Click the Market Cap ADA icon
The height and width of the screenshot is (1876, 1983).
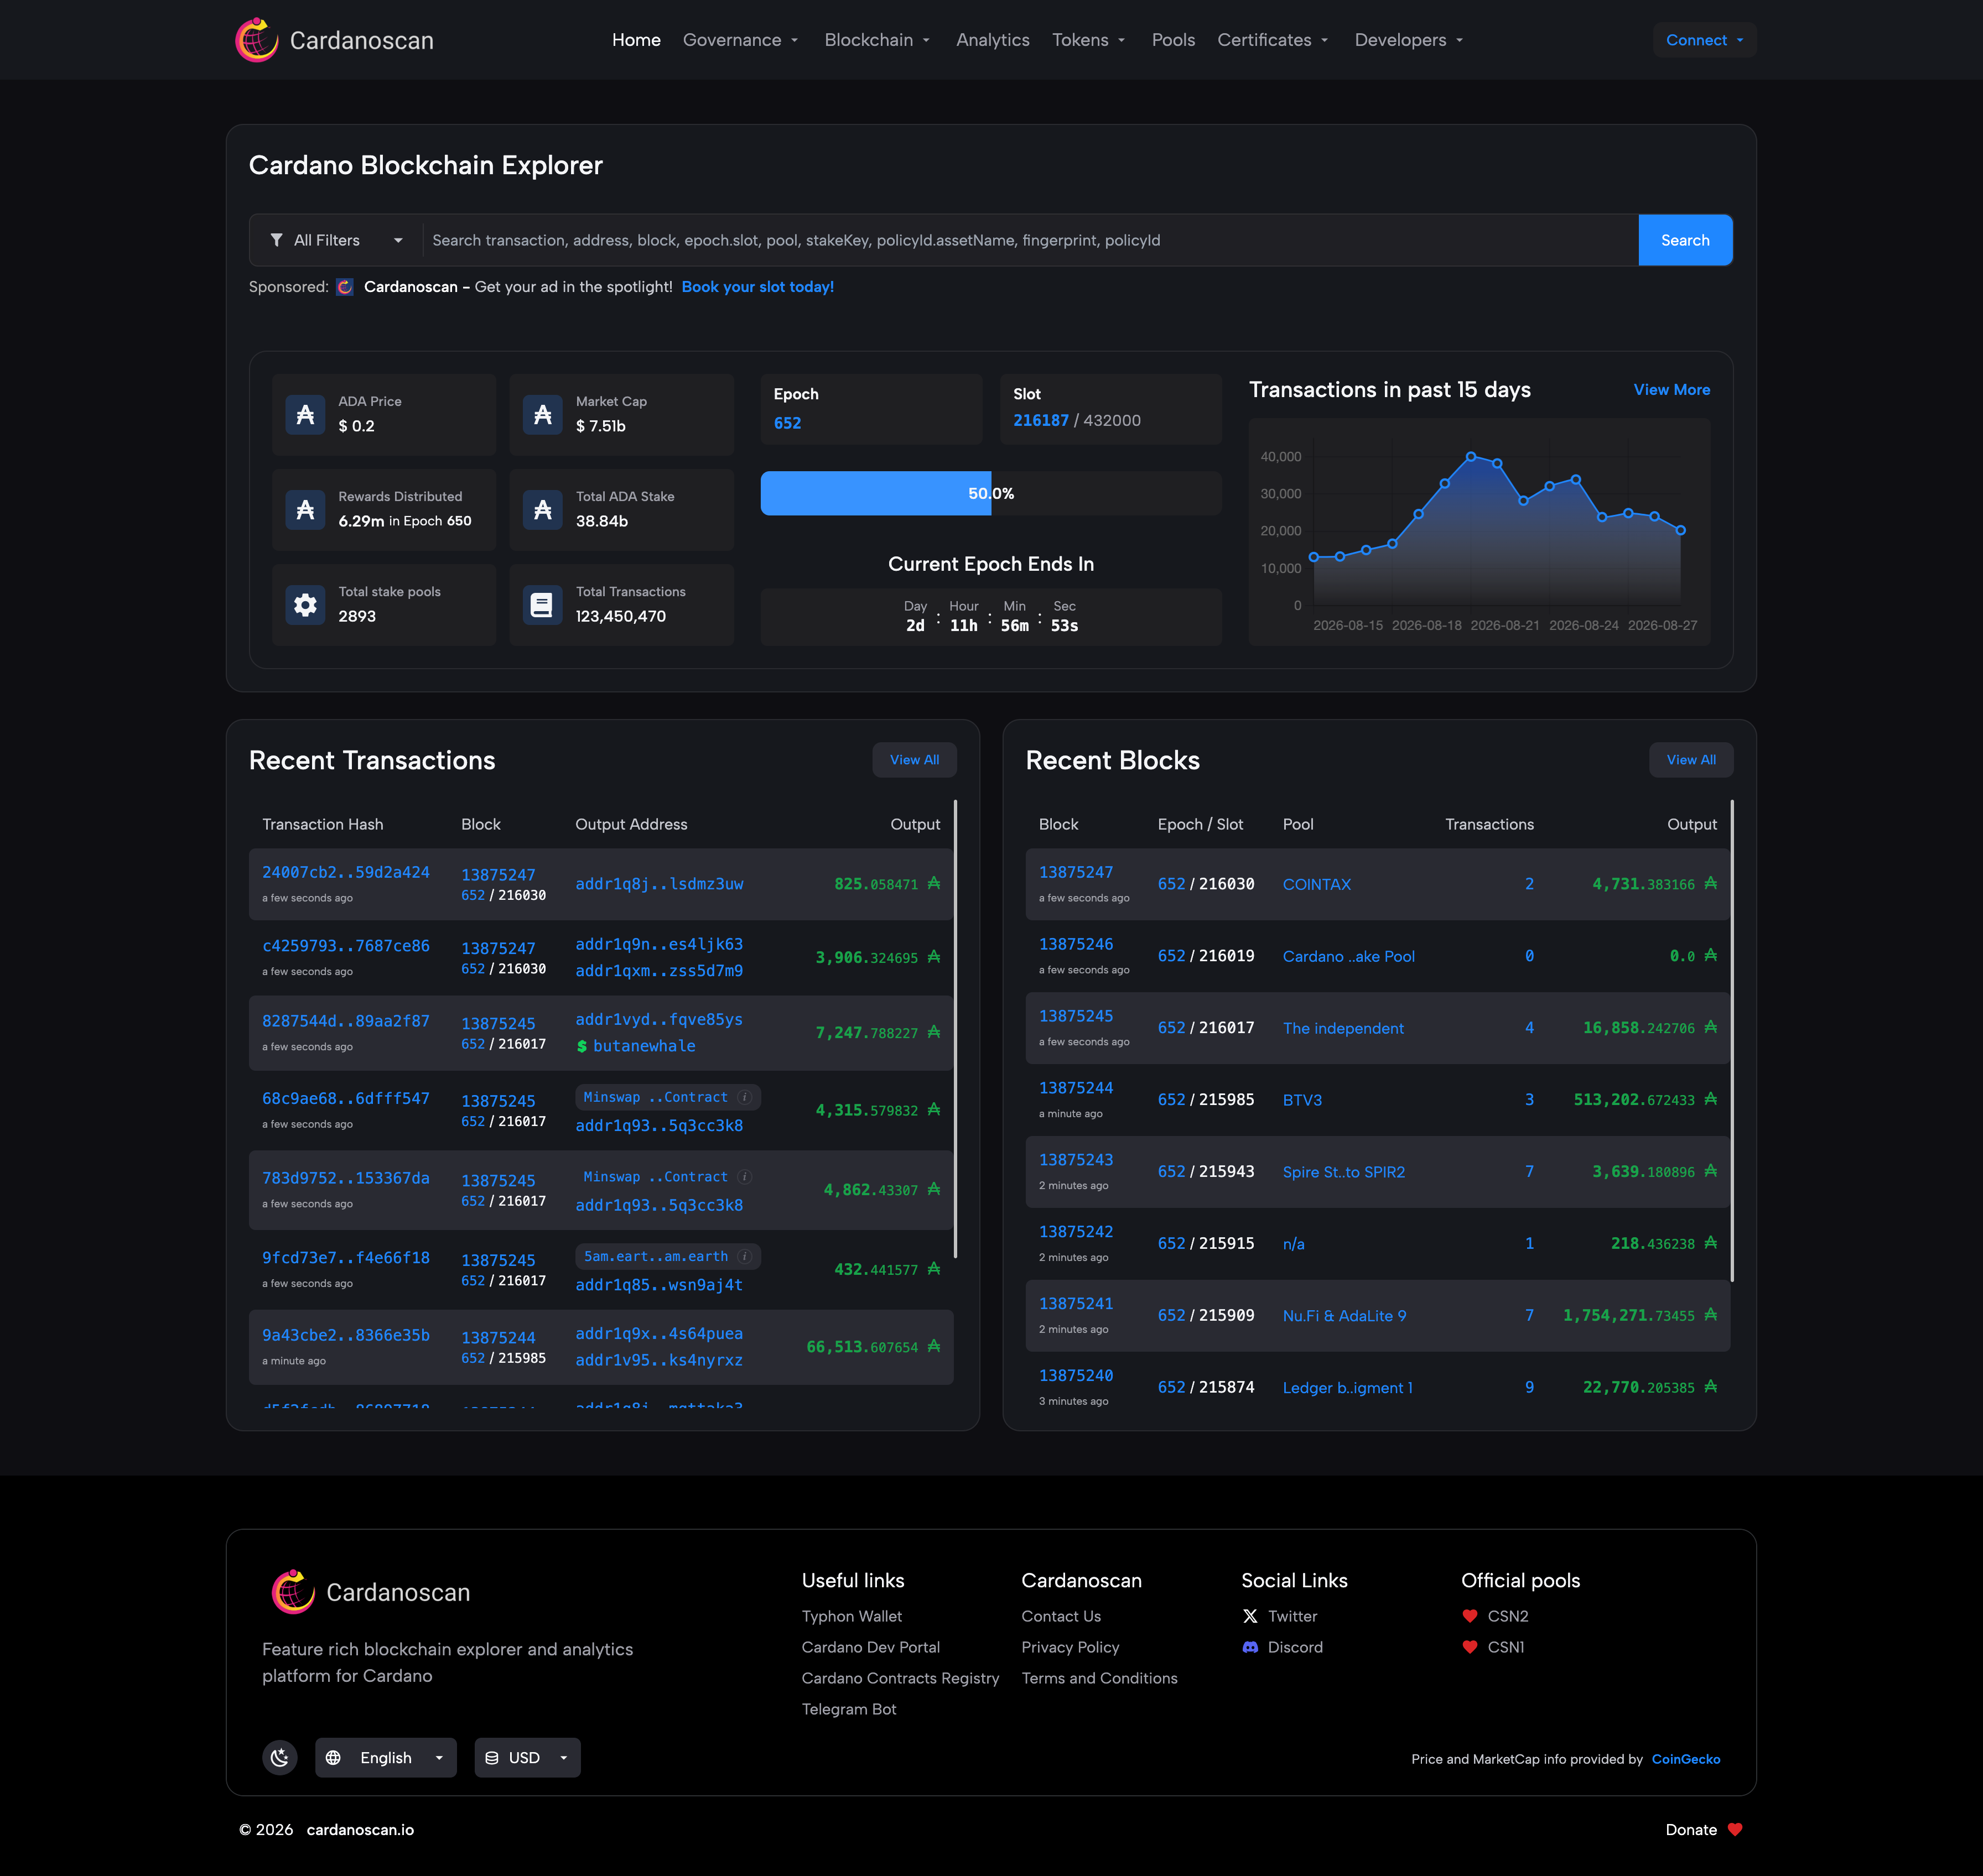pos(542,414)
